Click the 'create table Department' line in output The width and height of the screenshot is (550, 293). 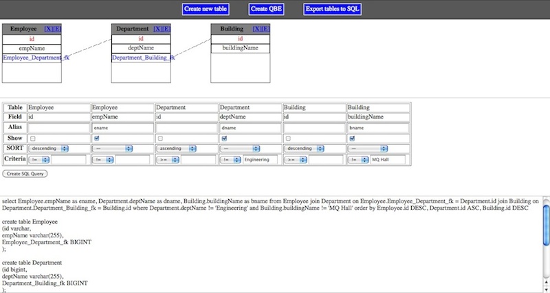(x=32, y=263)
